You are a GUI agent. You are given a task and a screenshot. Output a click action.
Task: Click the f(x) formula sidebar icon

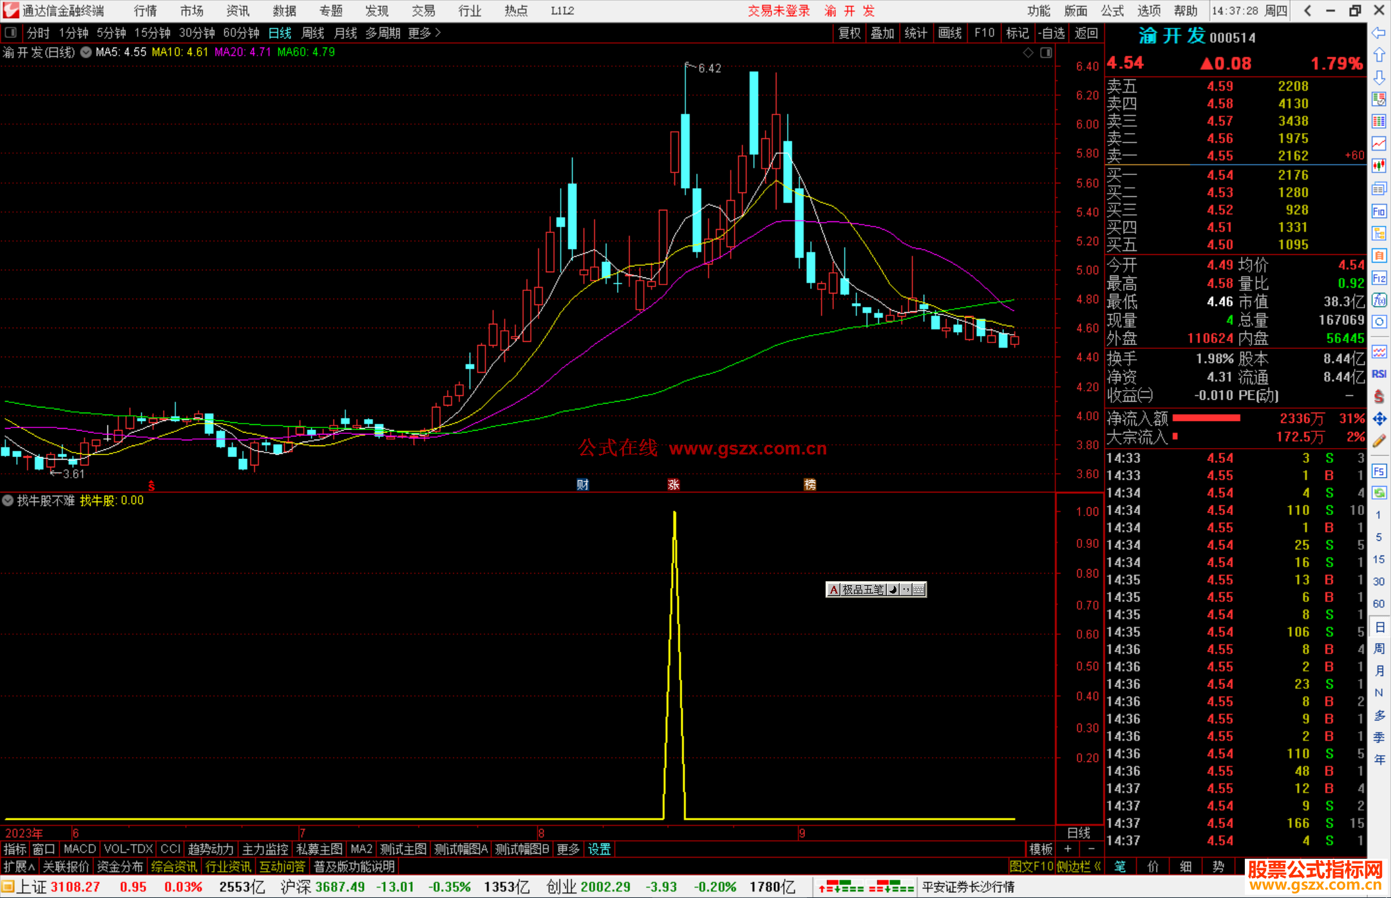tap(1379, 300)
